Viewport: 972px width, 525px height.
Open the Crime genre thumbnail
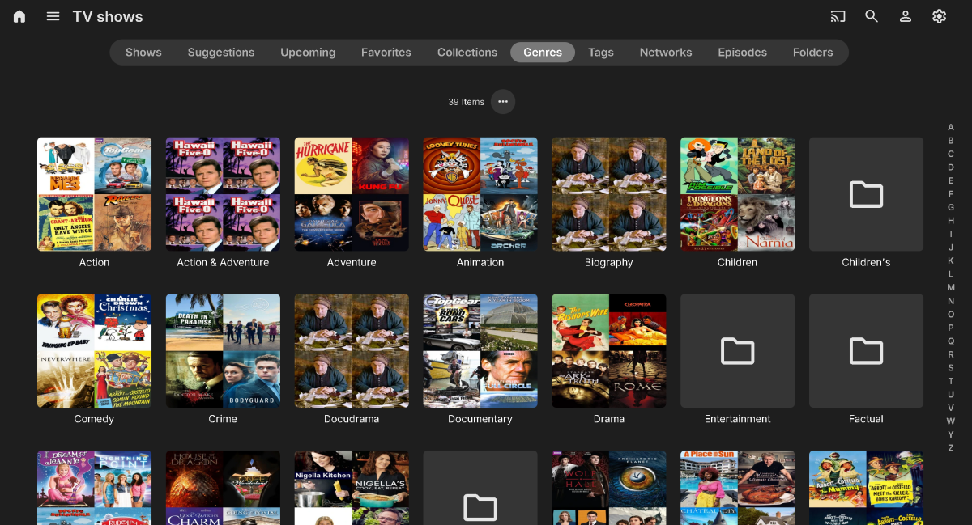223,350
